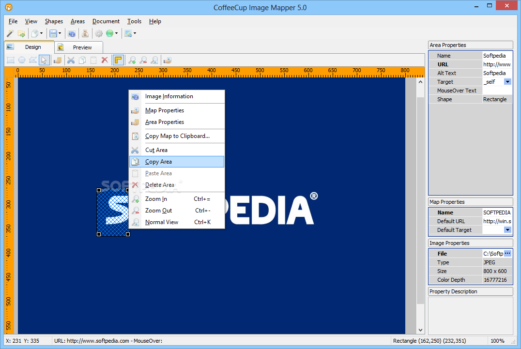The width and height of the screenshot is (521, 349).
Task: Switch to the Preview tab
Action: (x=78, y=47)
